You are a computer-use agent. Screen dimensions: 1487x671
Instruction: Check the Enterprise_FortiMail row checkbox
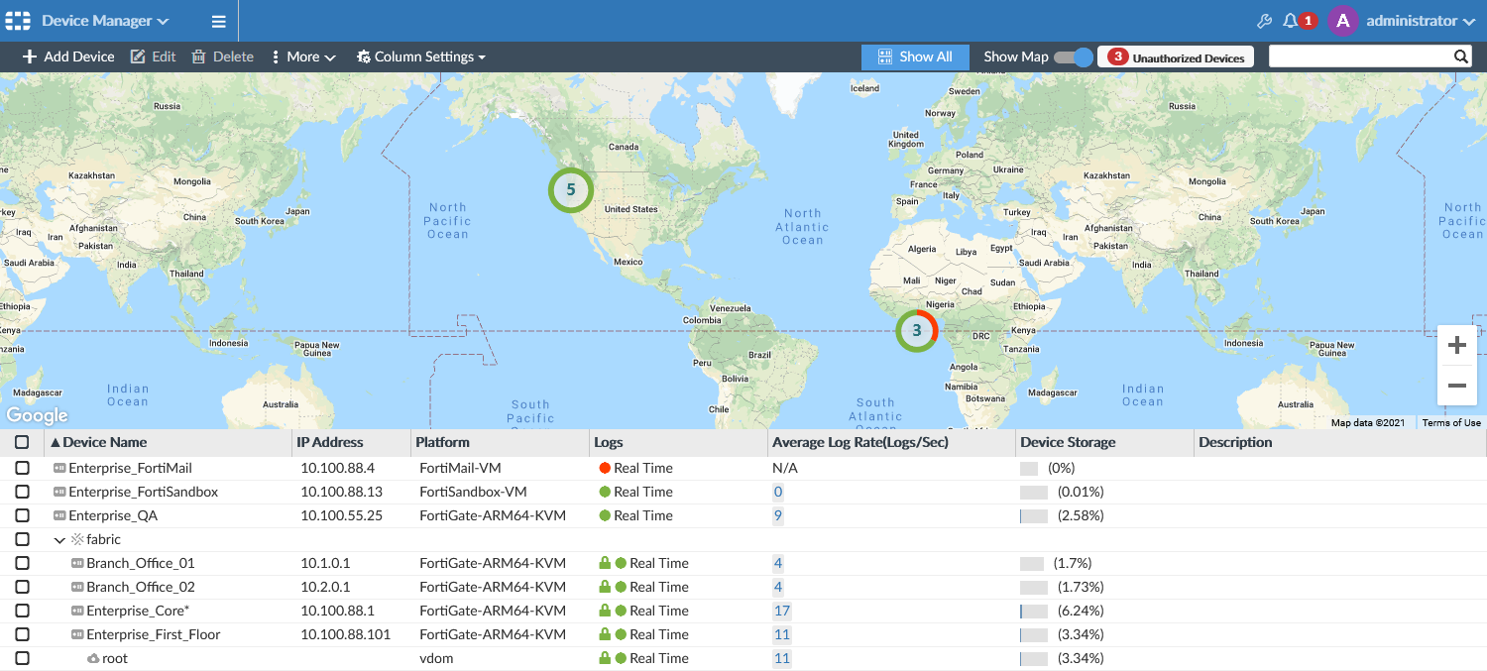[22, 468]
